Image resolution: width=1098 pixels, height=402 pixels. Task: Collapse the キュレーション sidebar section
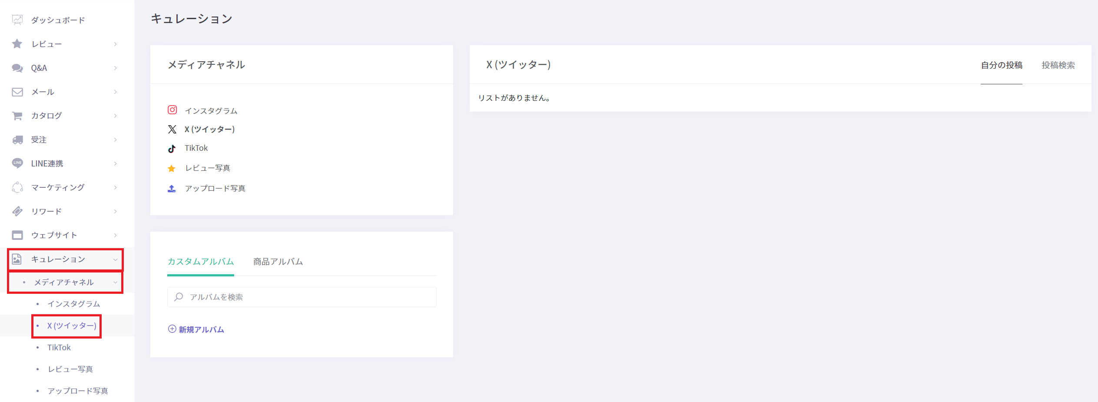coord(115,259)
